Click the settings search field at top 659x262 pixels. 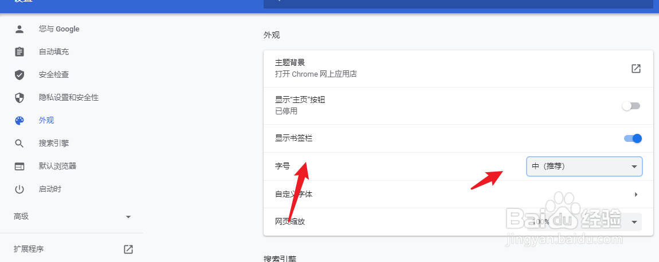(458, 3)
